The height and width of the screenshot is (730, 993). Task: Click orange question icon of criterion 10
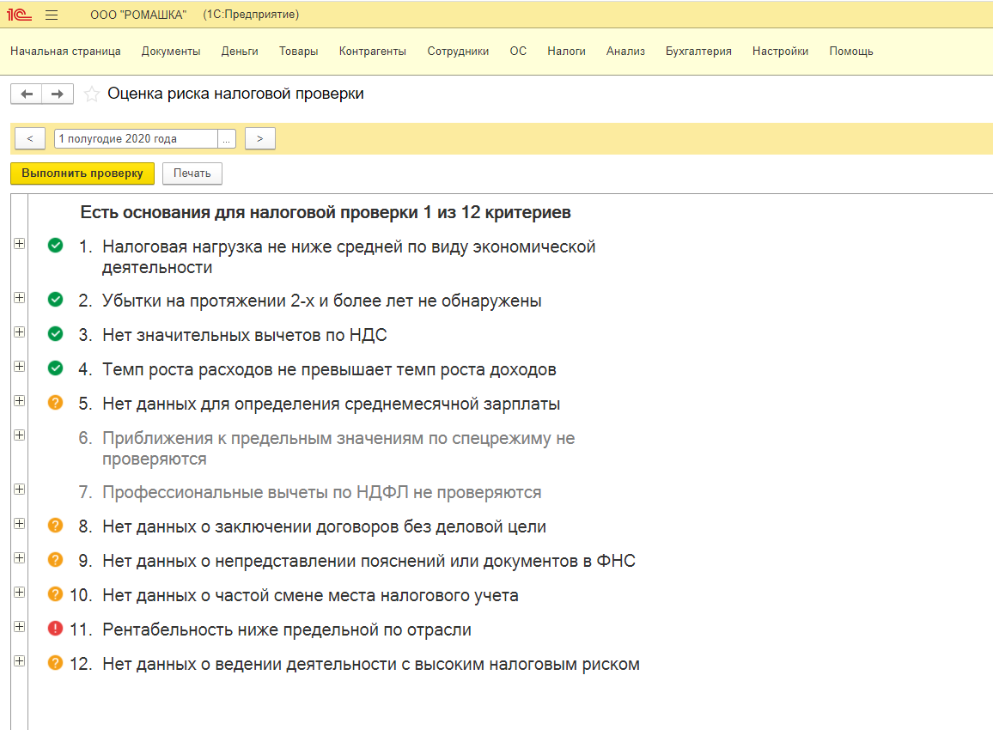(x=56, y=594)
